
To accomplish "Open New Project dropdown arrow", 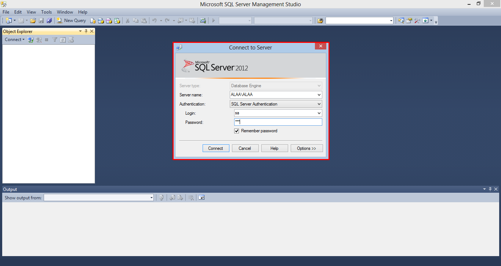I will pos(15,21).
